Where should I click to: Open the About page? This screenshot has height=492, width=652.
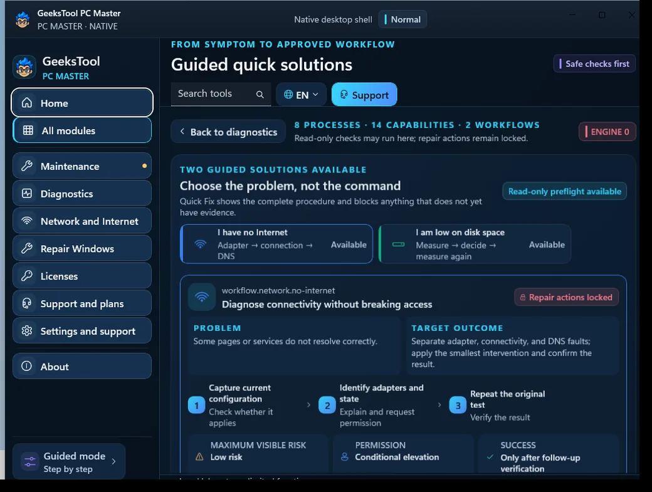tap(82, 366)
